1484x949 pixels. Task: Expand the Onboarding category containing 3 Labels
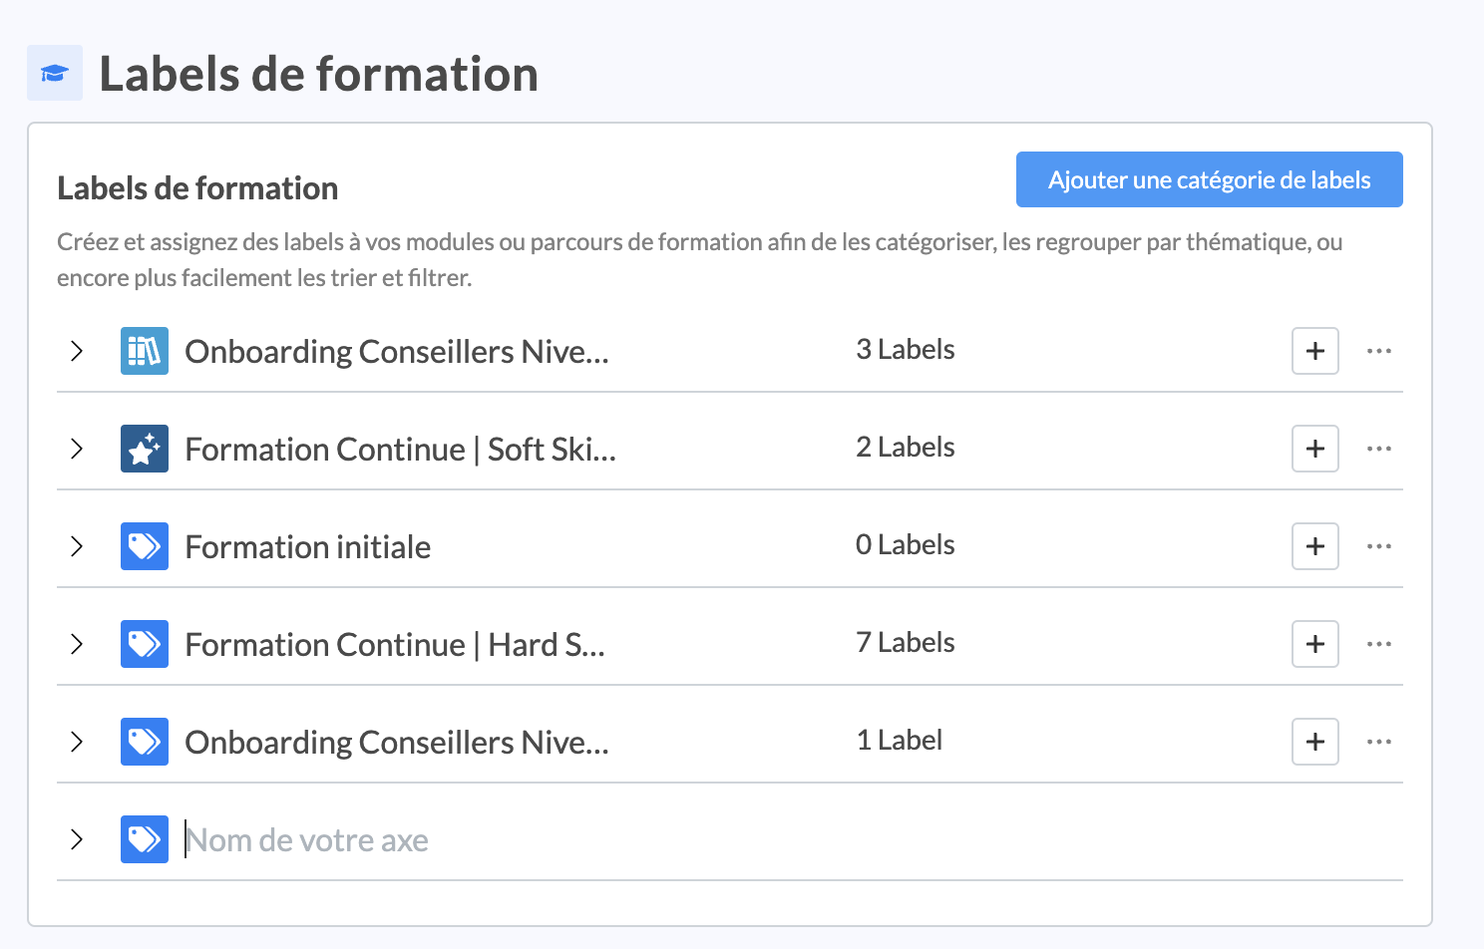77,351
